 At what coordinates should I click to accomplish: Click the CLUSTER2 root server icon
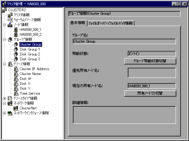point(4,10)
